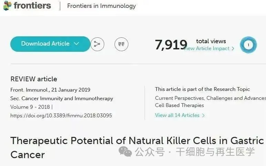Click the REVIEW article type label
266x166 pixels.
coord(34,79)
